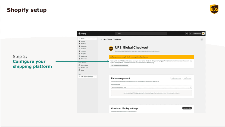Image resolution: width=225 pixels, height=127 pixels.
Task: Open the Shipping profile dropdown
Action: 151,87
